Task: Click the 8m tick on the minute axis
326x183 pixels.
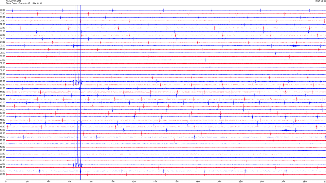Action: [x=91, y=182]
